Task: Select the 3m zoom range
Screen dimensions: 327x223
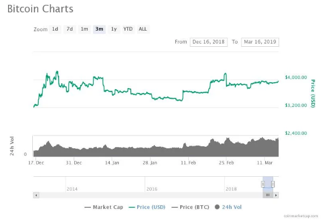Action: (x=99, y=29)
